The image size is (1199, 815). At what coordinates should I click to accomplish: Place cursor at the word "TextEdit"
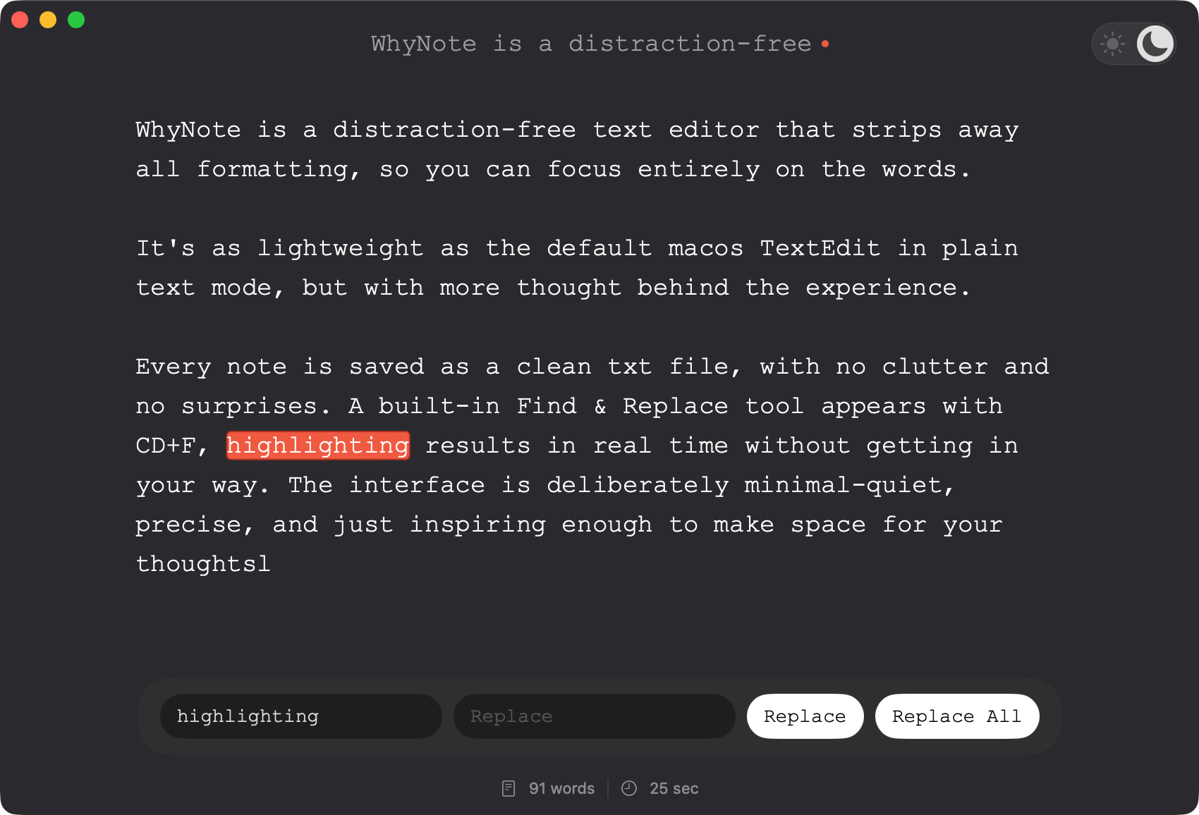[x=820, y=248]
